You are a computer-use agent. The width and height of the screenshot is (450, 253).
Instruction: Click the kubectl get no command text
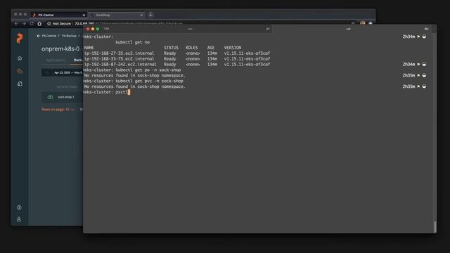pyautogui.click(x=133, y=42)
